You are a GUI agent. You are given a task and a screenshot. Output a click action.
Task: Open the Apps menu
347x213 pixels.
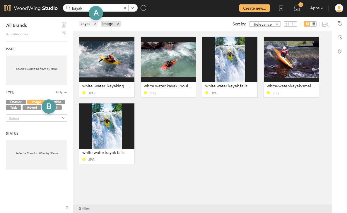coord(316,8)
